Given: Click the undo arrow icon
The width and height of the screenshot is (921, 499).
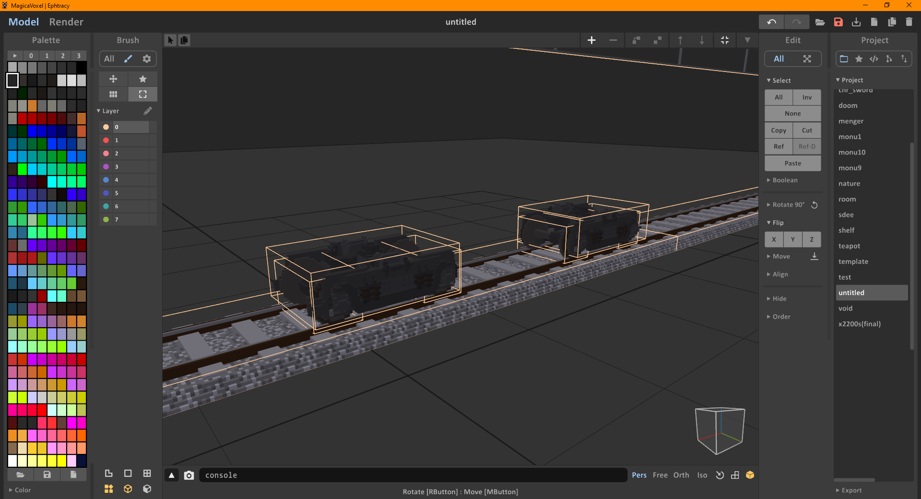Looking at the screenshot, I should (771, 22).
